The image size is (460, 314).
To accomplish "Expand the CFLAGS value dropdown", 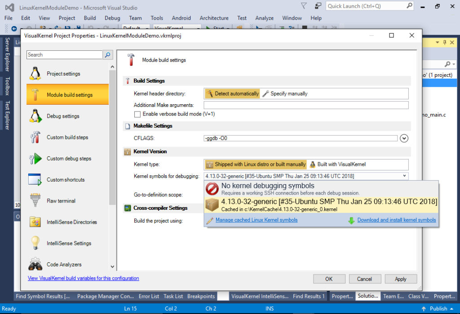I will (x=404, y=138).
